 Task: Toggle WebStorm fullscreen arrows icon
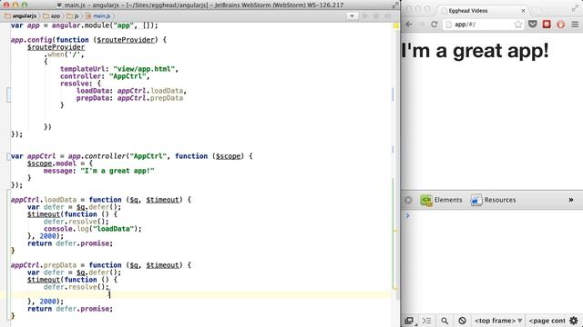click(394, 5)
